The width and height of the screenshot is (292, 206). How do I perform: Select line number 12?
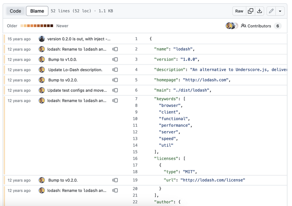pyautogui.click(x=135, y=132)
